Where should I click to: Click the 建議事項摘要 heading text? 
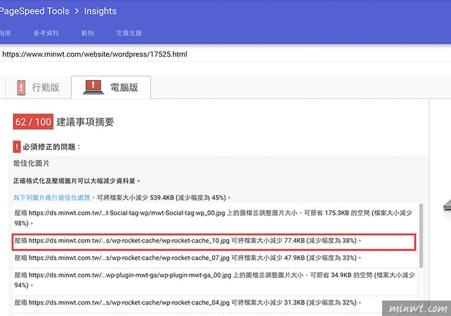point(85,122)
